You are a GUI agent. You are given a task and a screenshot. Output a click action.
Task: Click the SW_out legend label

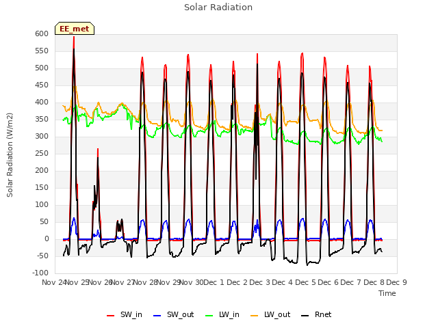181,314
